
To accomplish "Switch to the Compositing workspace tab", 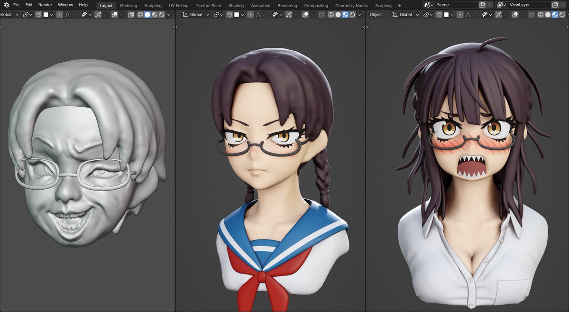I will click(316, 6).
